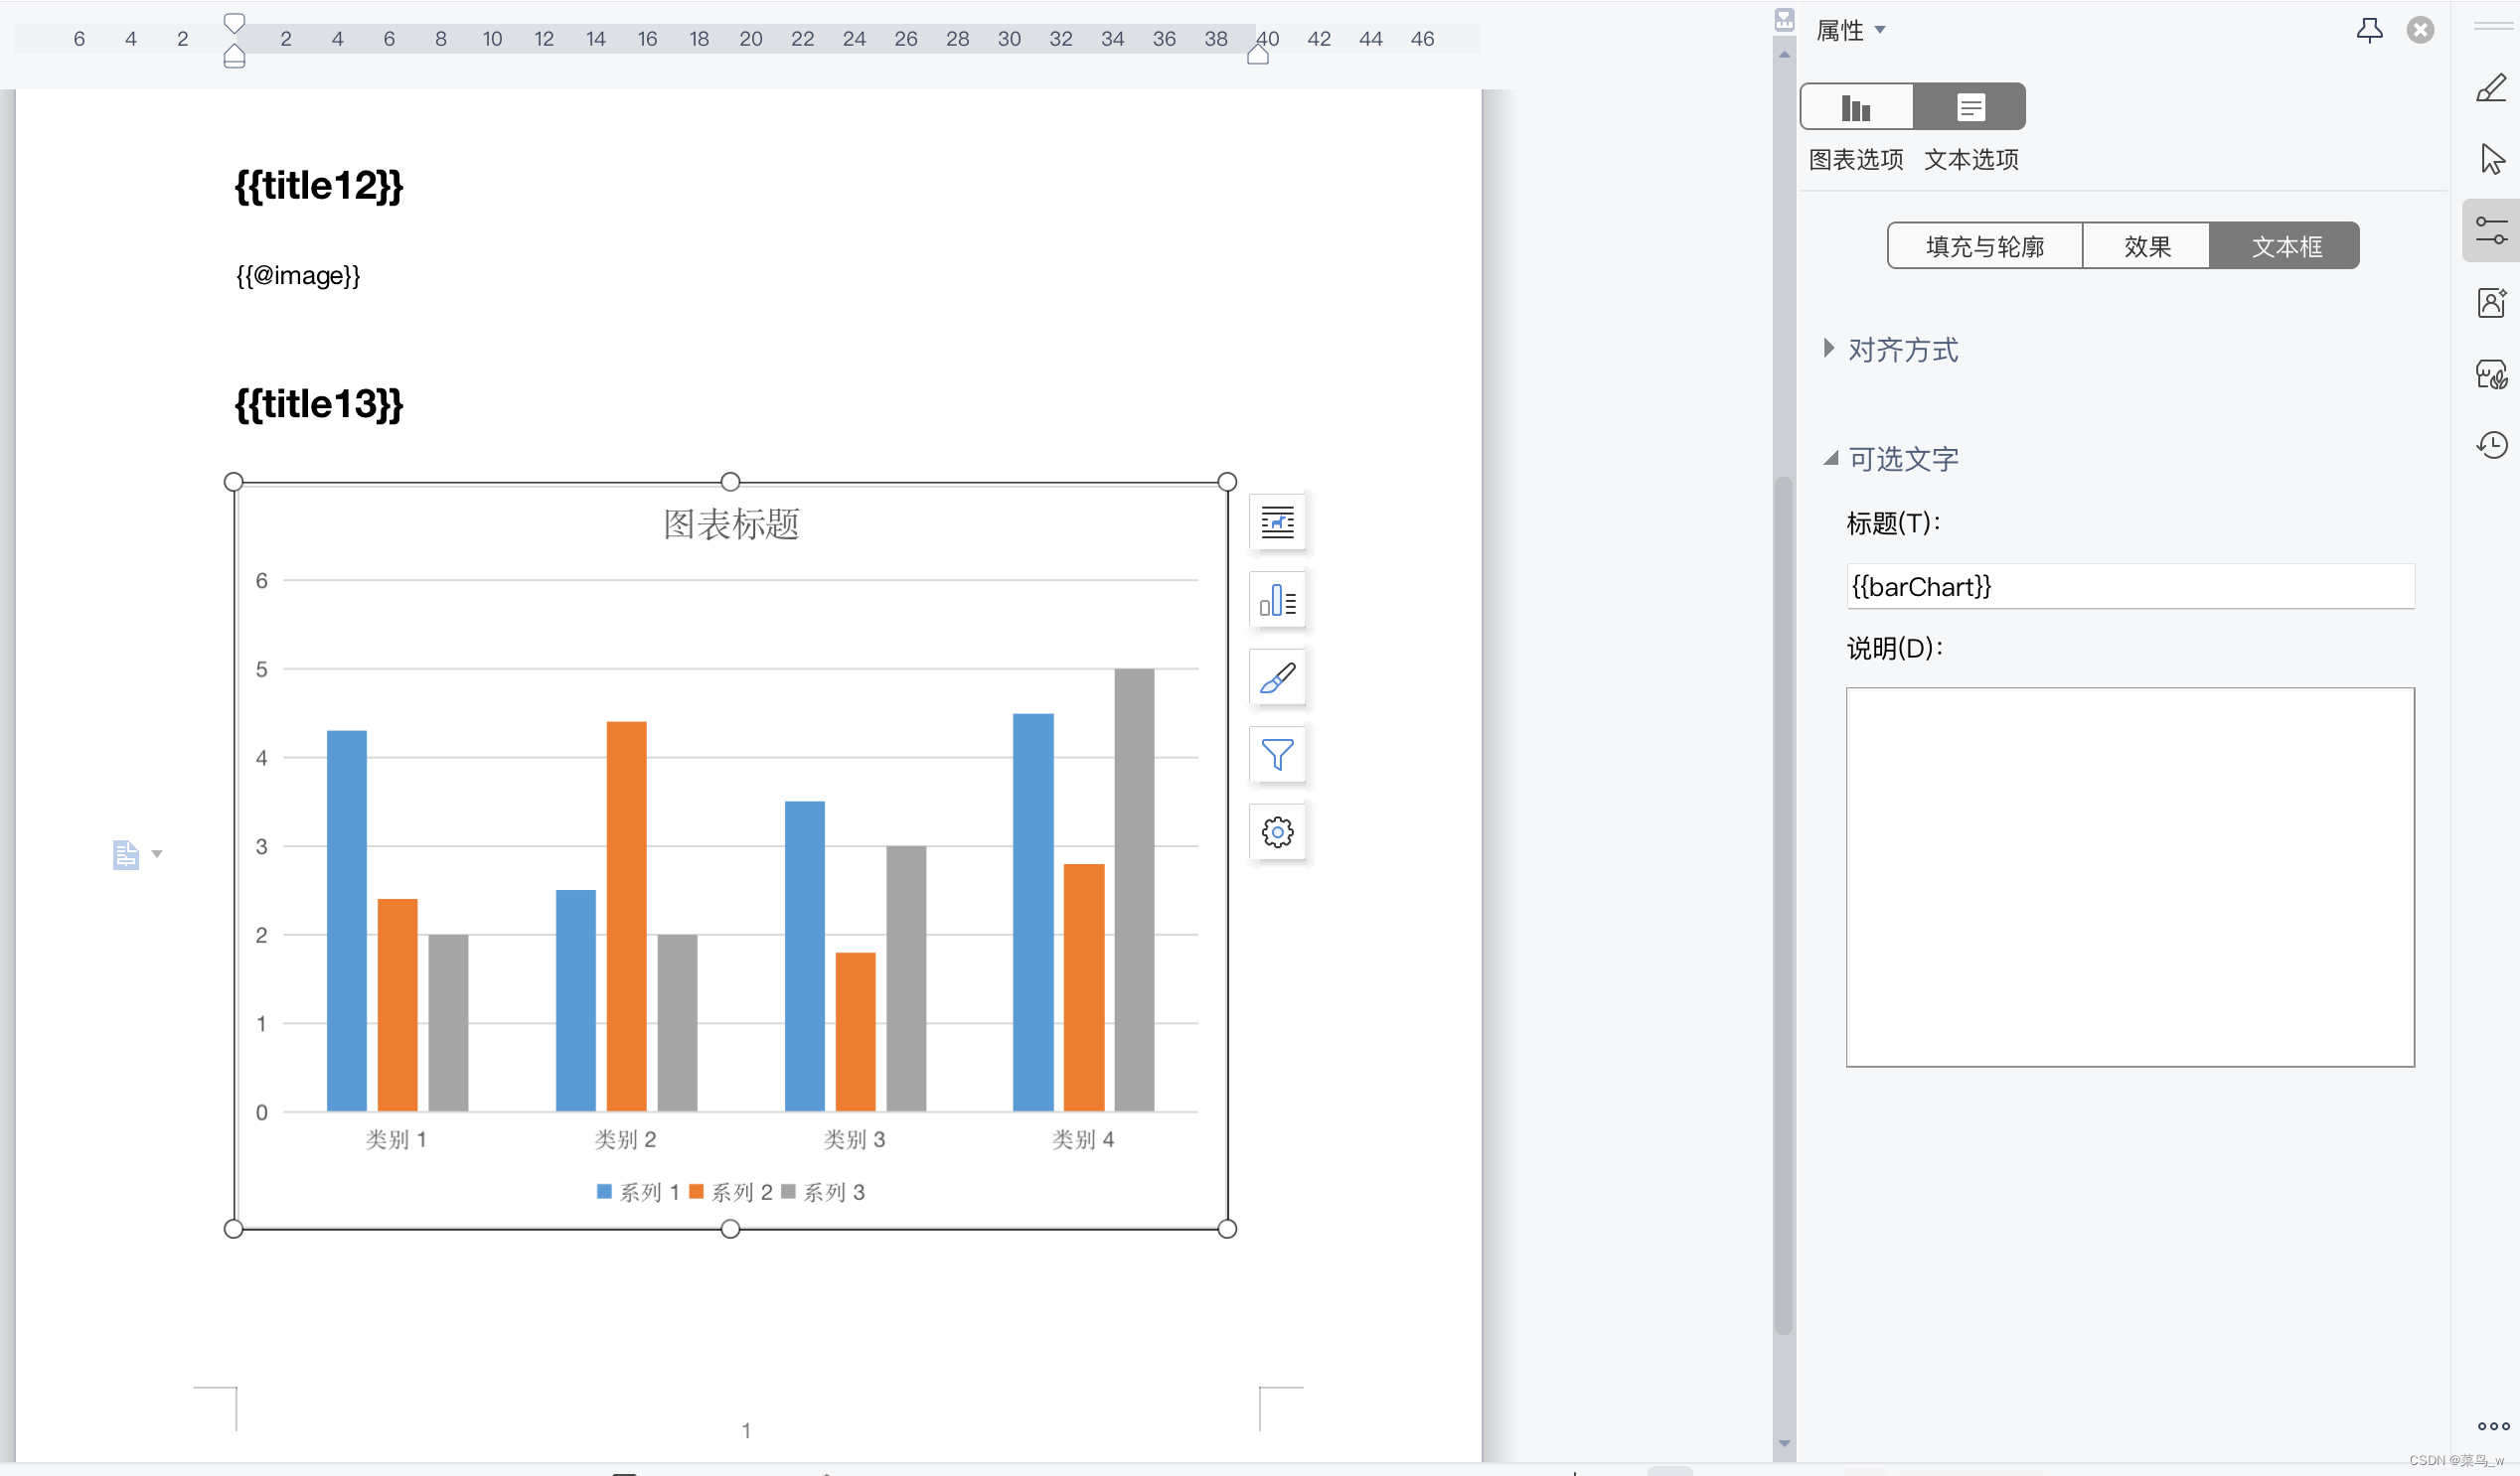Open the chart style brush icon
Image resolution: width=2520 pixels, height=1476 pixels.
click(x=1277, y=677)
